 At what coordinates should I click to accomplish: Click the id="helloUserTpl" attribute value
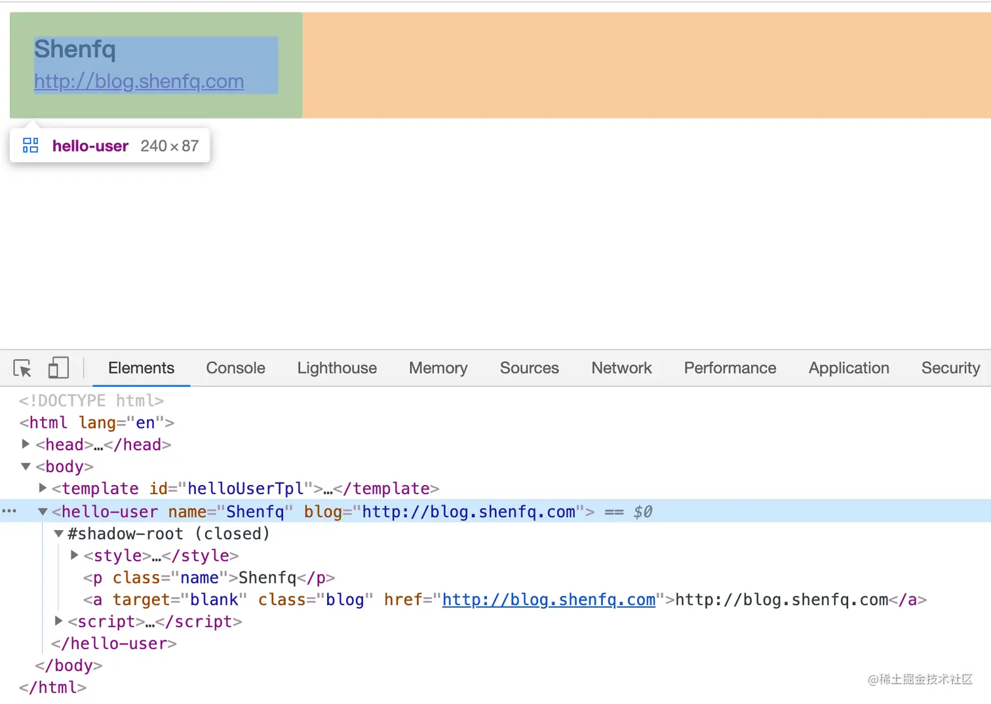coord(246,489)
